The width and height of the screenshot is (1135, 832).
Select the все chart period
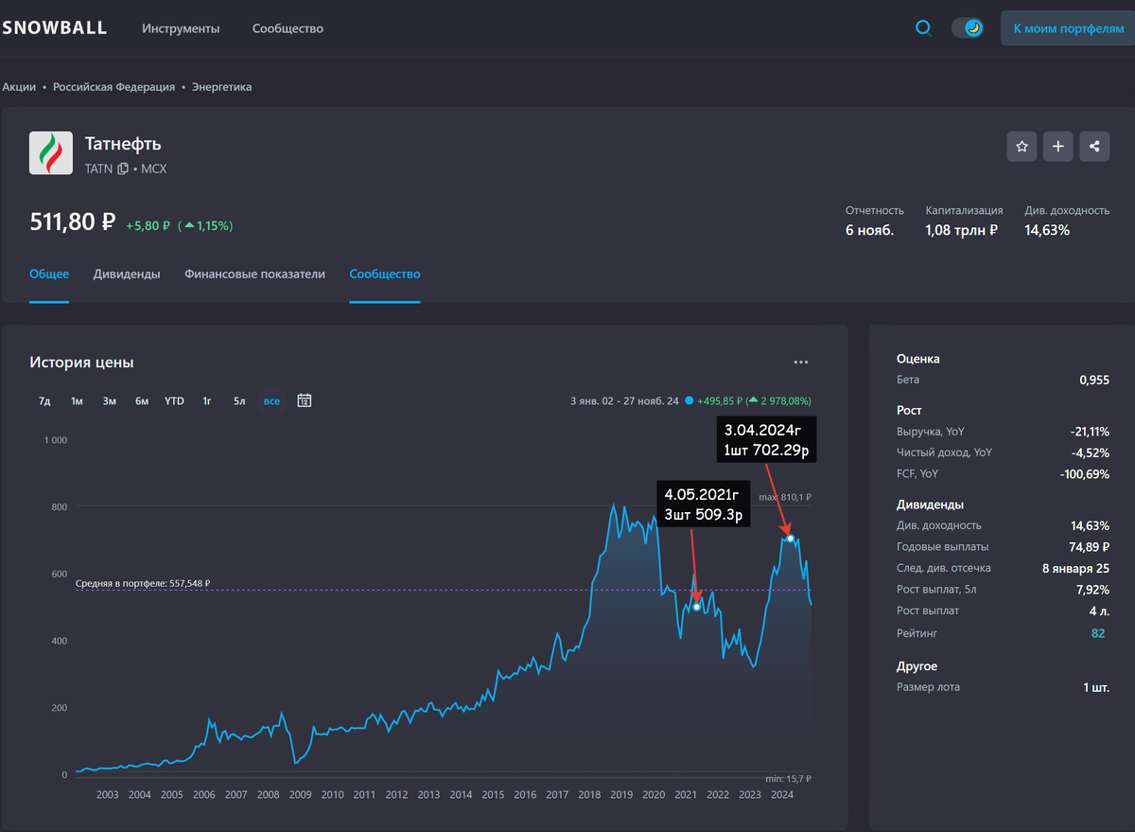(272, 401)
